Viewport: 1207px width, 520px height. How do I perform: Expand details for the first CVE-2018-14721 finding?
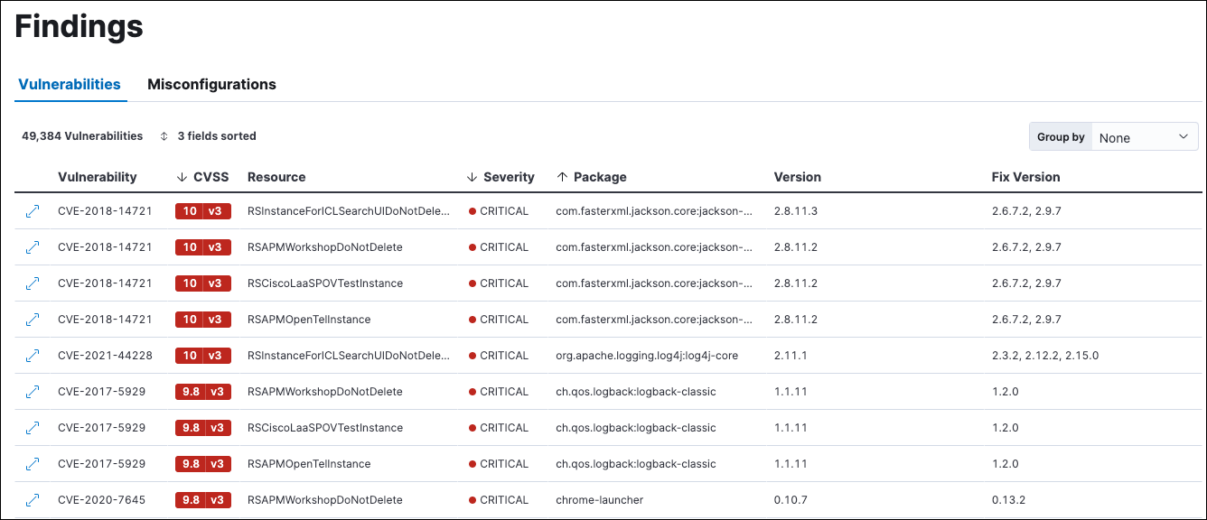[x=33, y=210]
